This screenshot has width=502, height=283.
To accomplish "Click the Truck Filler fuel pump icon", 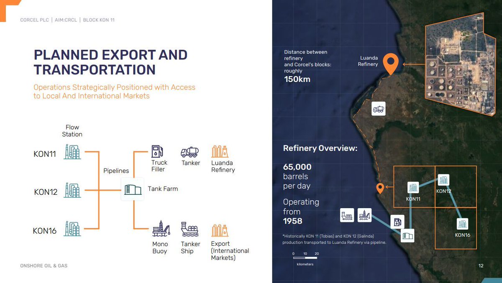I will click(x=158, y=150).
